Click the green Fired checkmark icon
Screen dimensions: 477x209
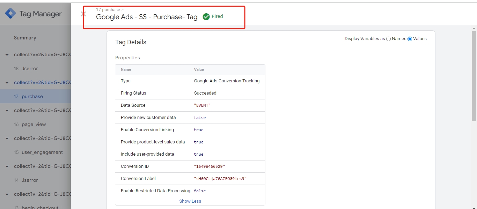click(206, 17)
